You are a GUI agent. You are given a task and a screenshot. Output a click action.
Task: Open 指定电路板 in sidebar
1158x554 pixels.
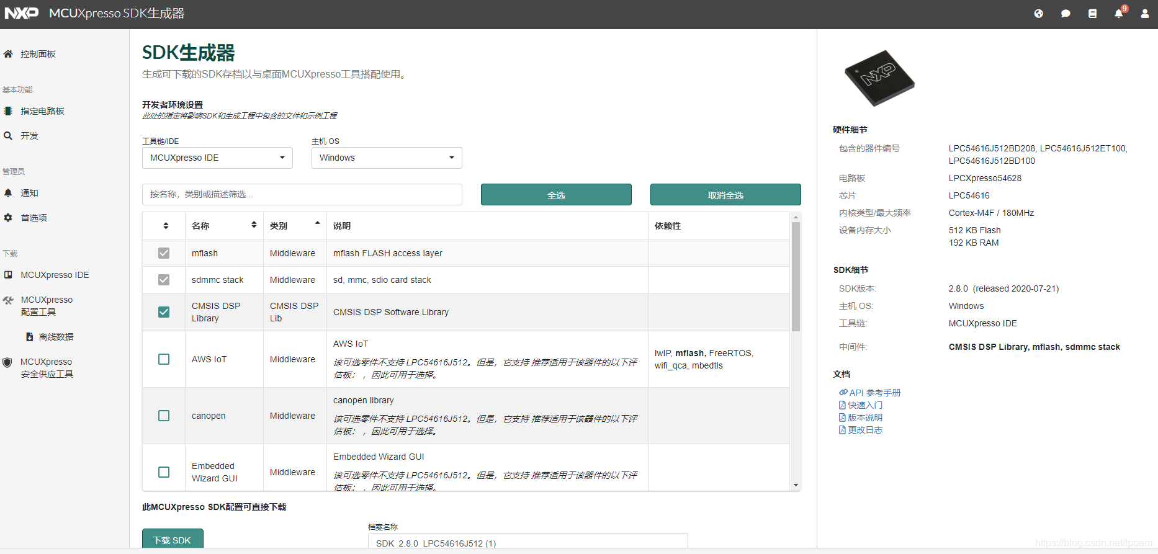click(x=42, y=111)
